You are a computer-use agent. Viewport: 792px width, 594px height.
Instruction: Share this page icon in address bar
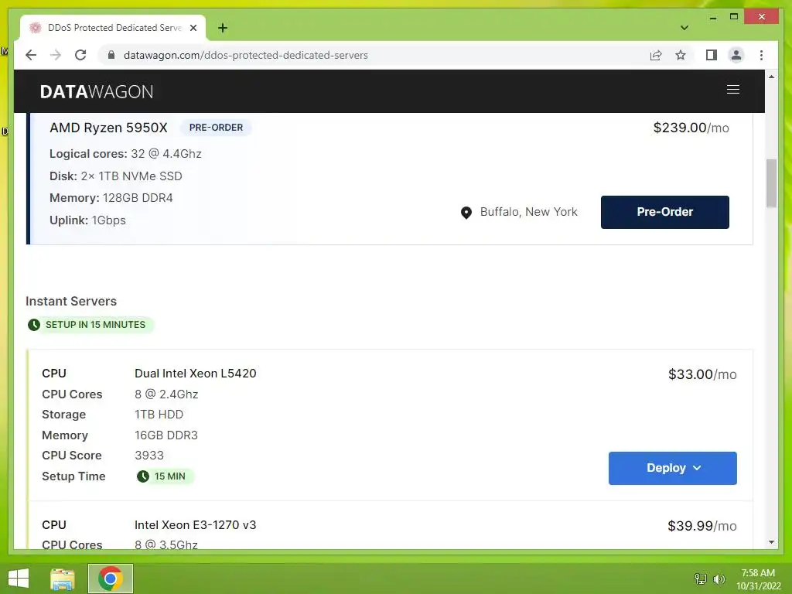point(656,55)
